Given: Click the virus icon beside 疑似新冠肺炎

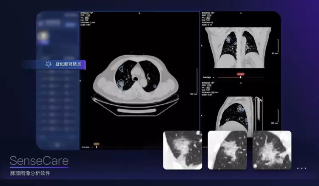Looking at the screenshot, I should (x=48, y=64).
